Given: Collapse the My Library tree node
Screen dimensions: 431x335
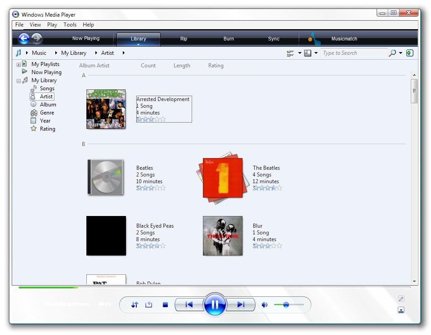Looking at the screenshot, I should pos(18,81).
